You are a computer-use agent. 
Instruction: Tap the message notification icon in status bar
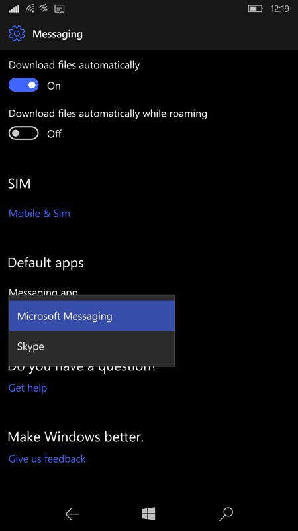click(x=60, y=9)
